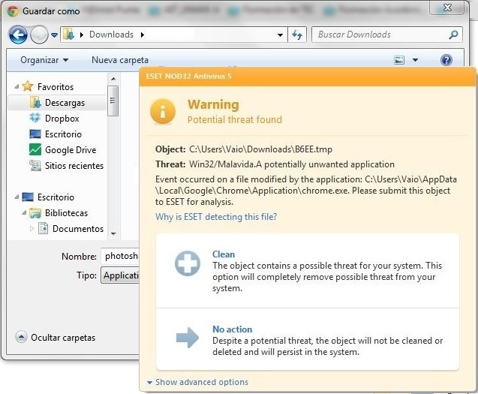
Task: Click the refresh address button
Action: [297, 35]
